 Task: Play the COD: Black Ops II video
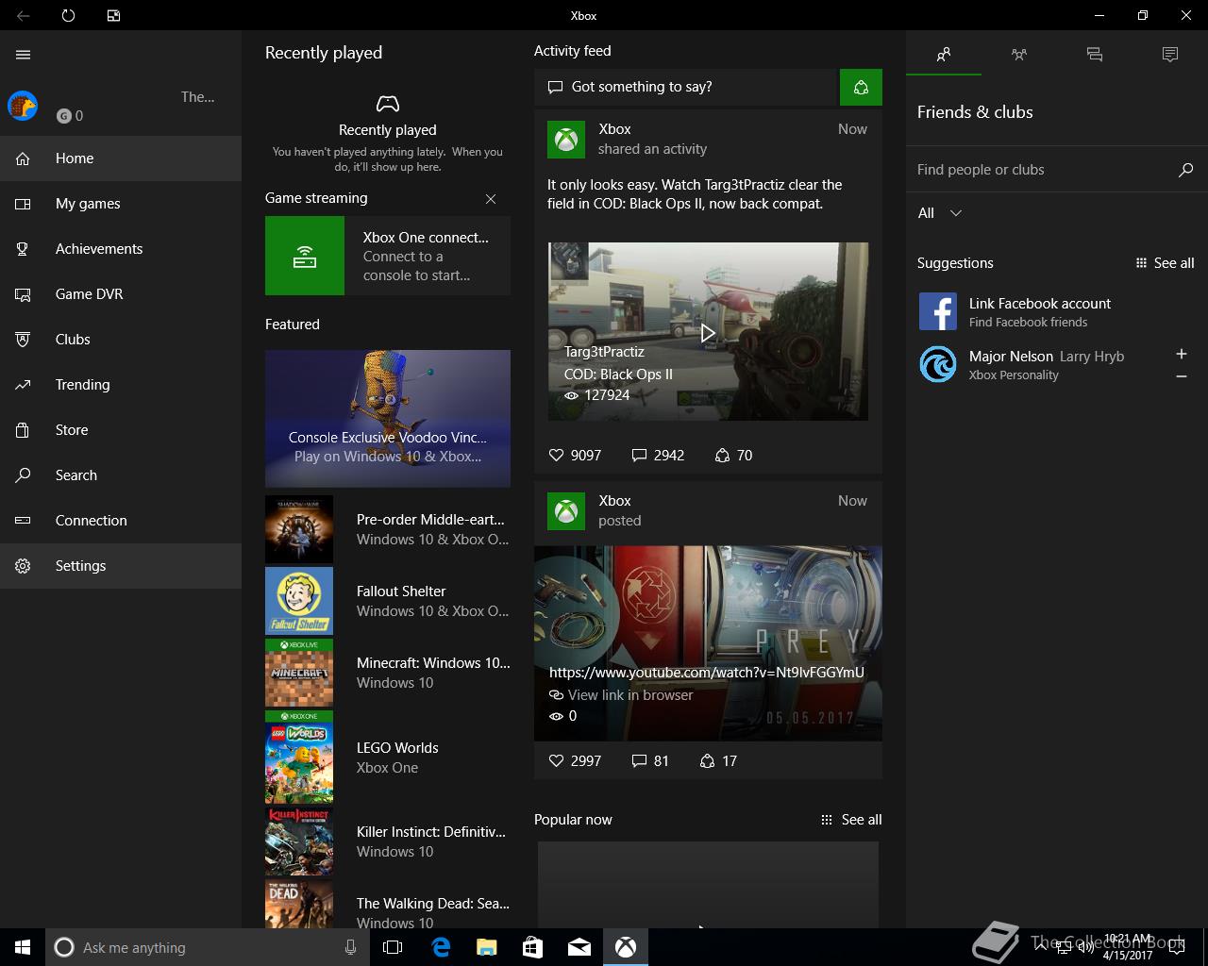point(708,332)
